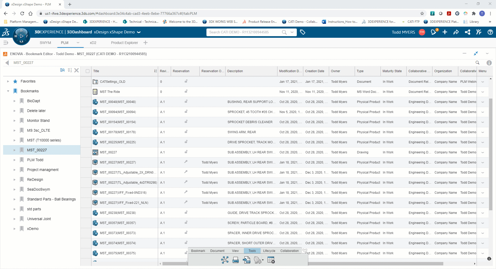Expand the Favorites tree node
Screen dimensions: 496x269
point(8,81)
